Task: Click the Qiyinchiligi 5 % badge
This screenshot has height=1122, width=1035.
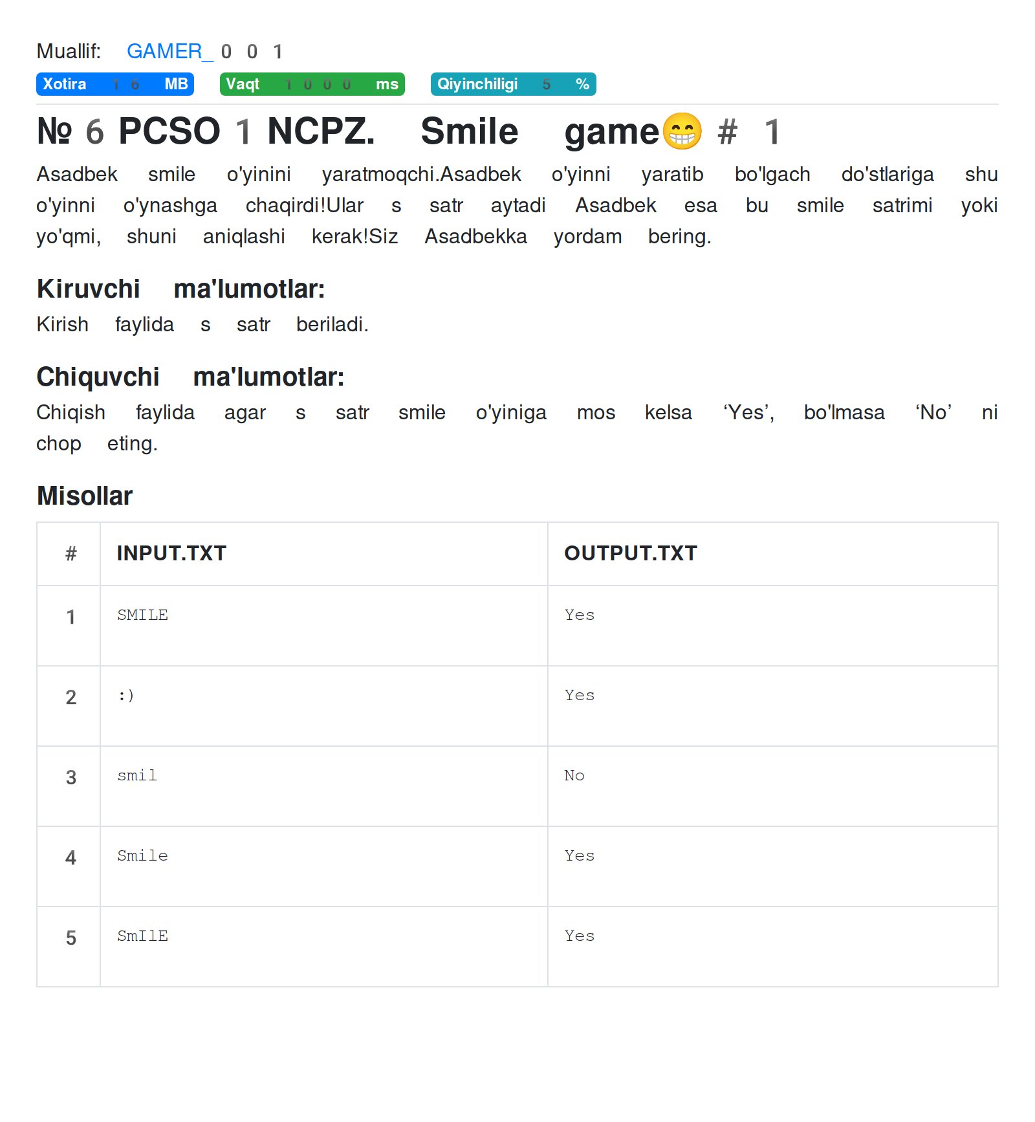Action: pos(513,84)
